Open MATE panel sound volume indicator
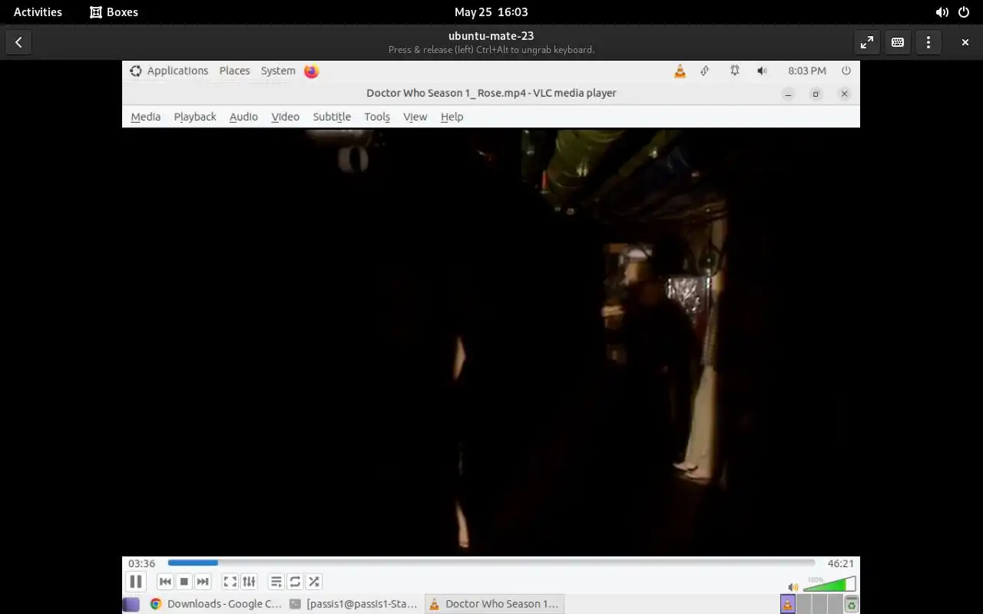The image size is (983, 614). tap(762, 71)
